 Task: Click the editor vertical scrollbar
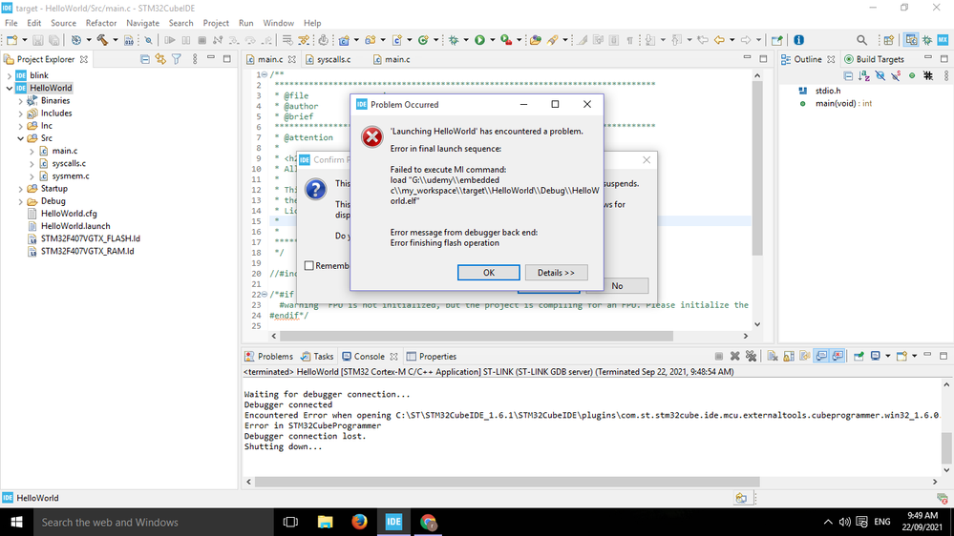[757, 170]
